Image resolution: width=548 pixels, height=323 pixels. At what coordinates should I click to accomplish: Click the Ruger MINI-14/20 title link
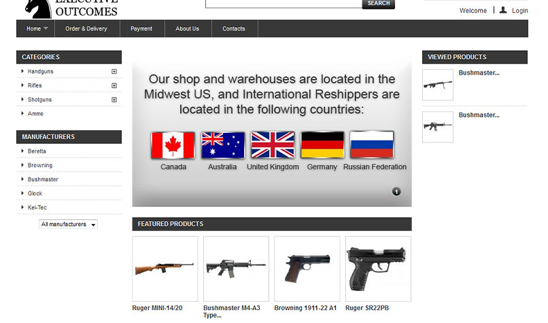click(x=157, y=308)
